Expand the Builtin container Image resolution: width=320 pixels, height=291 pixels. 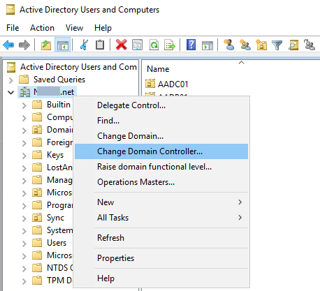tap(24, 105)
